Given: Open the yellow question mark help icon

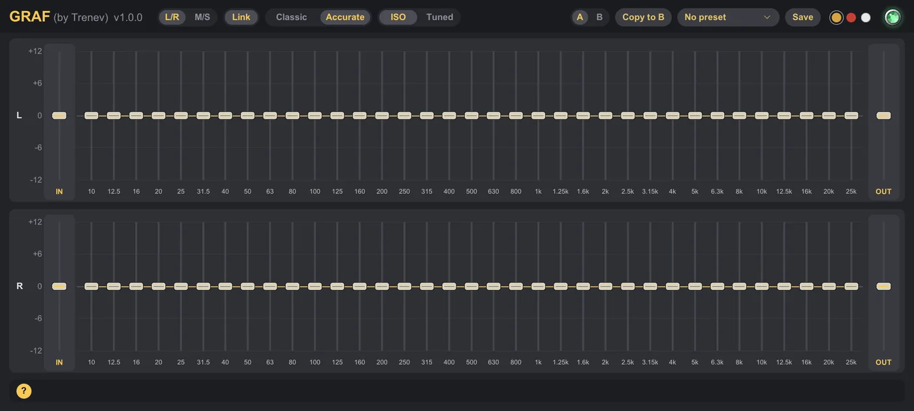Looking at the screenshot, I should [24, 391].
